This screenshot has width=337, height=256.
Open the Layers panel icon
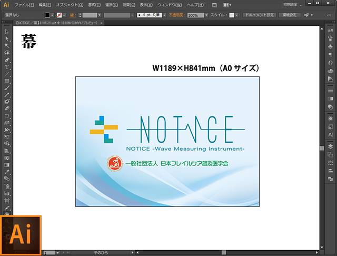pos(330,146)
